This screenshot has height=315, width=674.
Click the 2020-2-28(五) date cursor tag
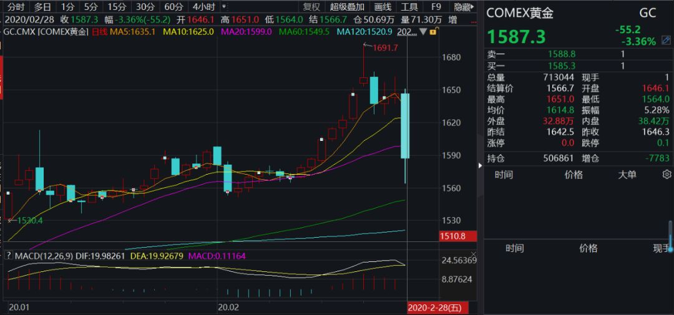click(x=436, y=308)
